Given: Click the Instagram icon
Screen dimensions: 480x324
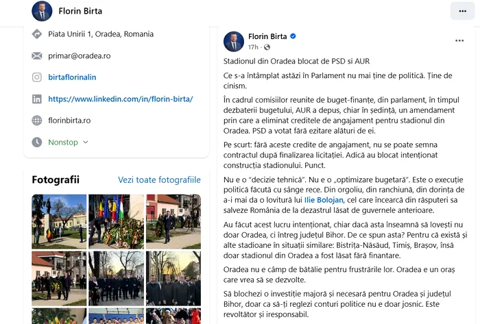Looking at the screenshot, I should (x=37, y=77).
